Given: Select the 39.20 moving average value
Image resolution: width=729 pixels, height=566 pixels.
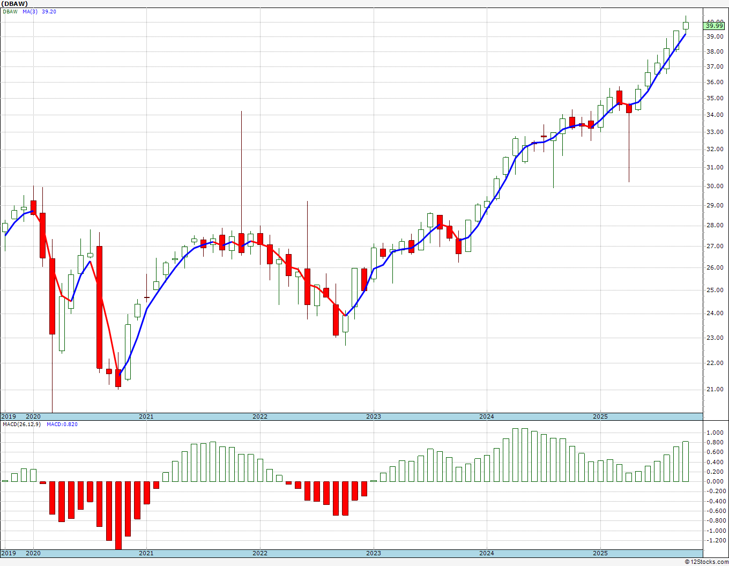Looking at the screenshot, I should [x=49, y=11].
